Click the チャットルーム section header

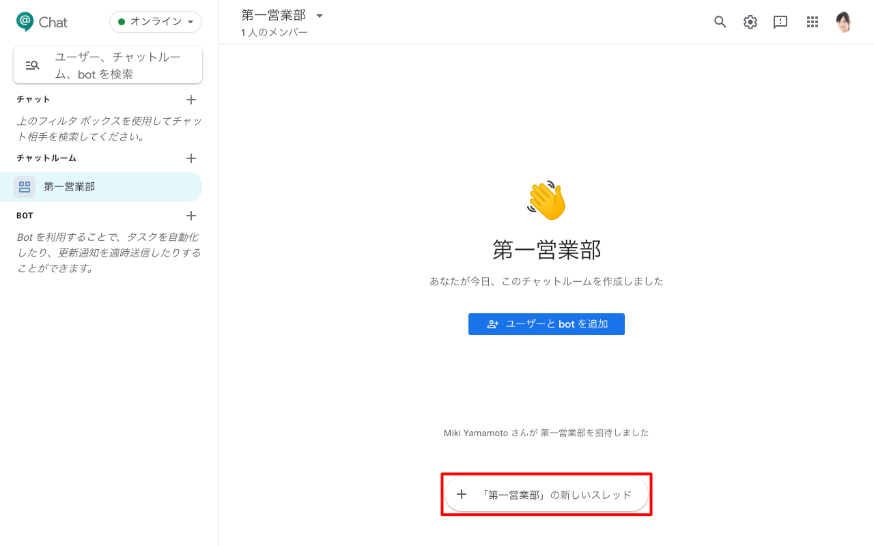pyautogui.click(x=46, y=158)
